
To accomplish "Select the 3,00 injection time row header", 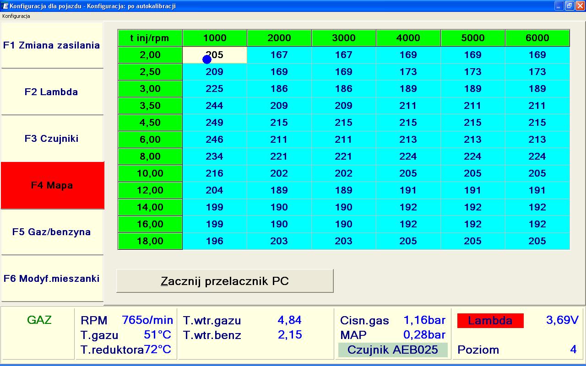I will click(x=150, y=89).
